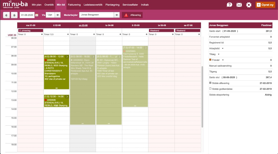
Task: Click the orange Fravær color swatch
Action: click(210, 60)
